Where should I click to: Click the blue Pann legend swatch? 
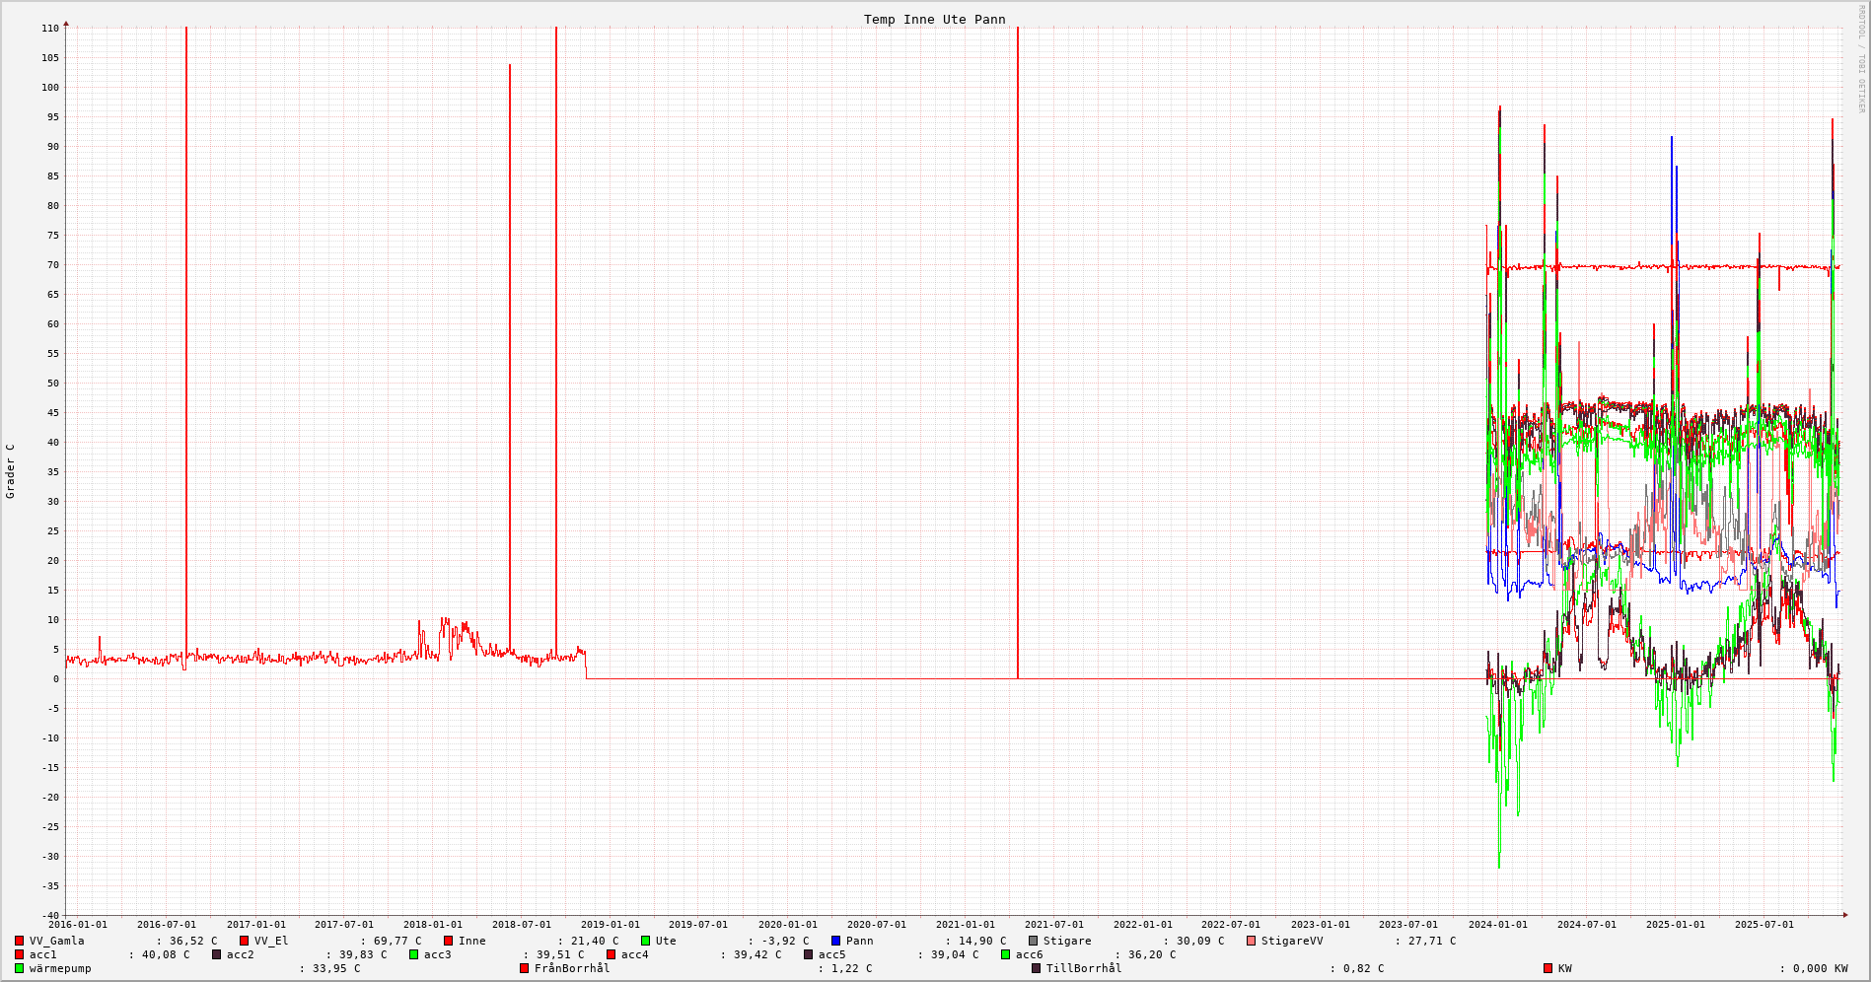click(836, 941)
